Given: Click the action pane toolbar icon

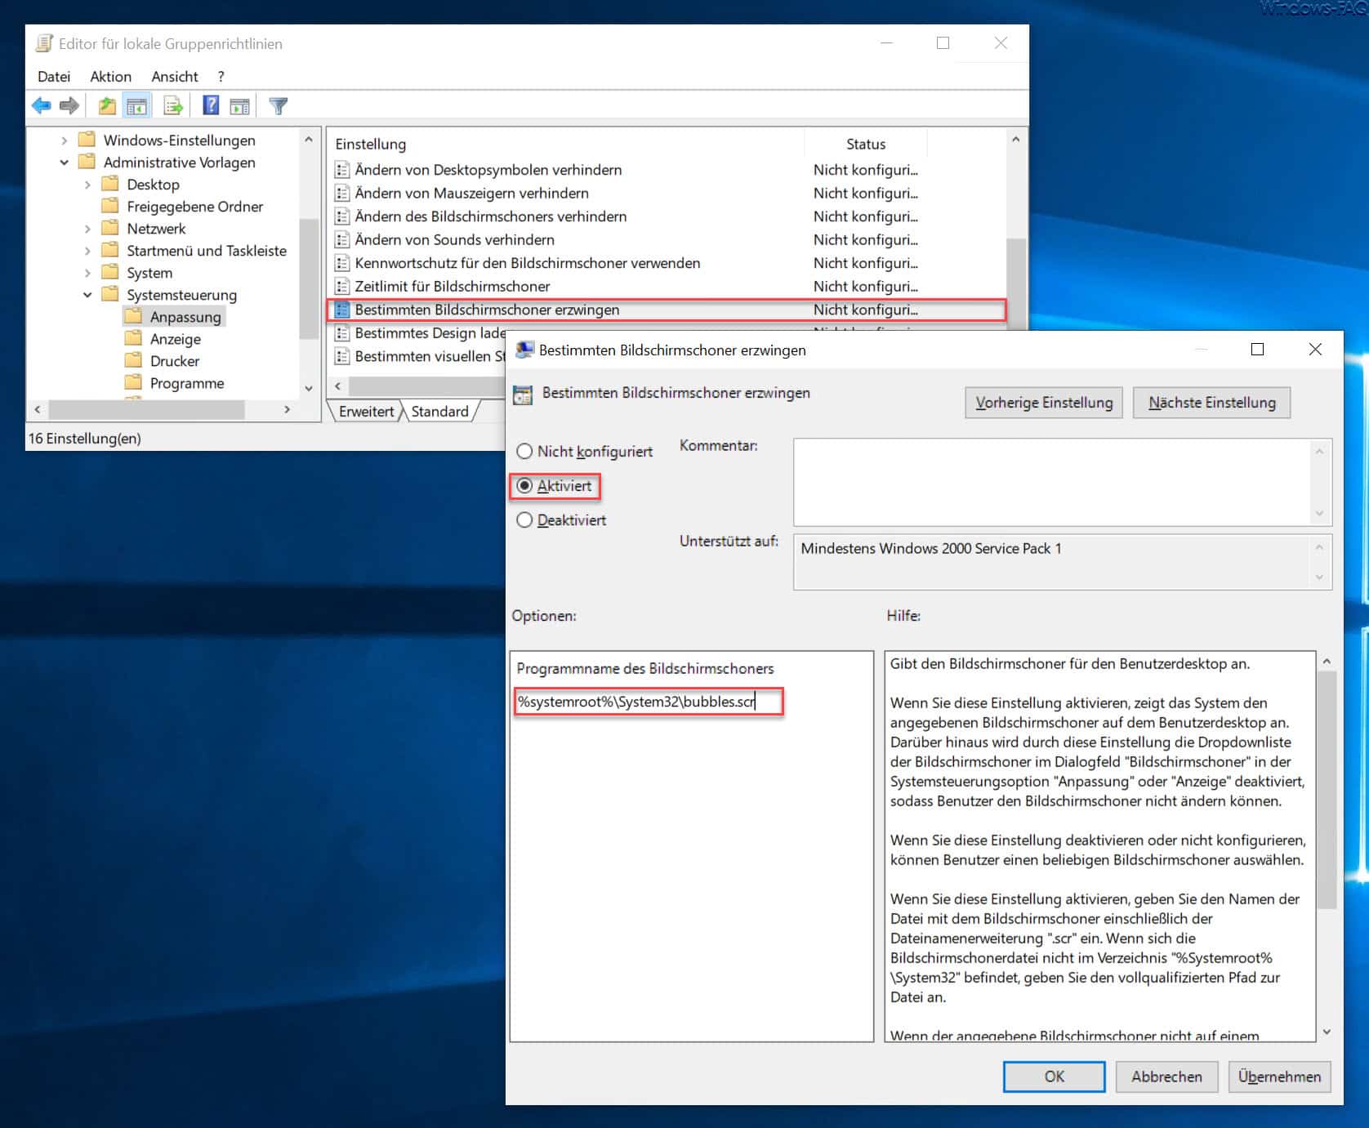Looking at the screenshot, I should click(x=239, y=105).
